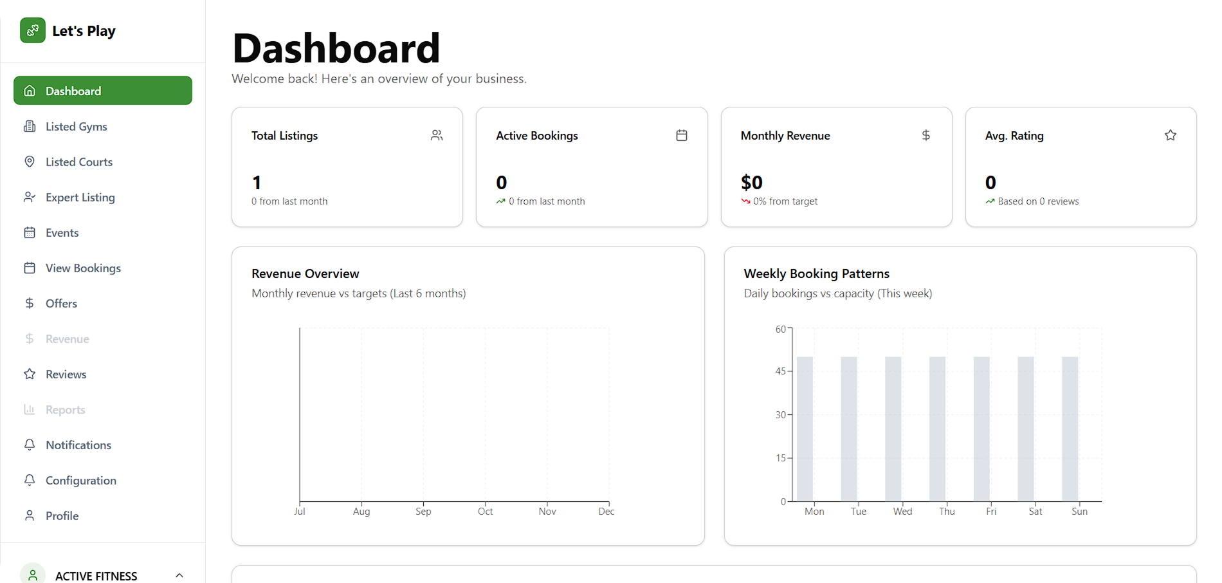Image resolution: width=1222 pixels, height=583 pixels.
Task: Open Listed Gyms in sidebar
Action: tap(103, 126)
